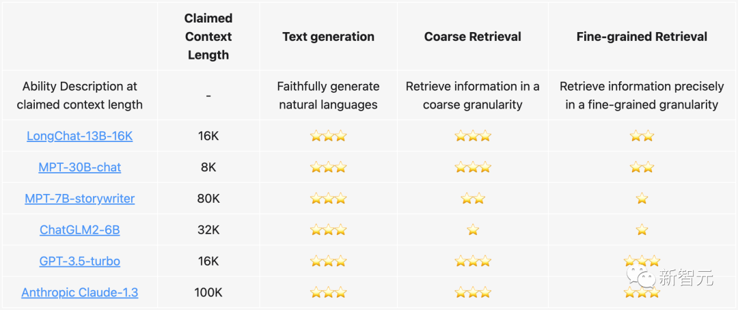The image size is (738, 310).
Task: Select the Fine-grained Retrieval column header
Action: tap(642, 37)
